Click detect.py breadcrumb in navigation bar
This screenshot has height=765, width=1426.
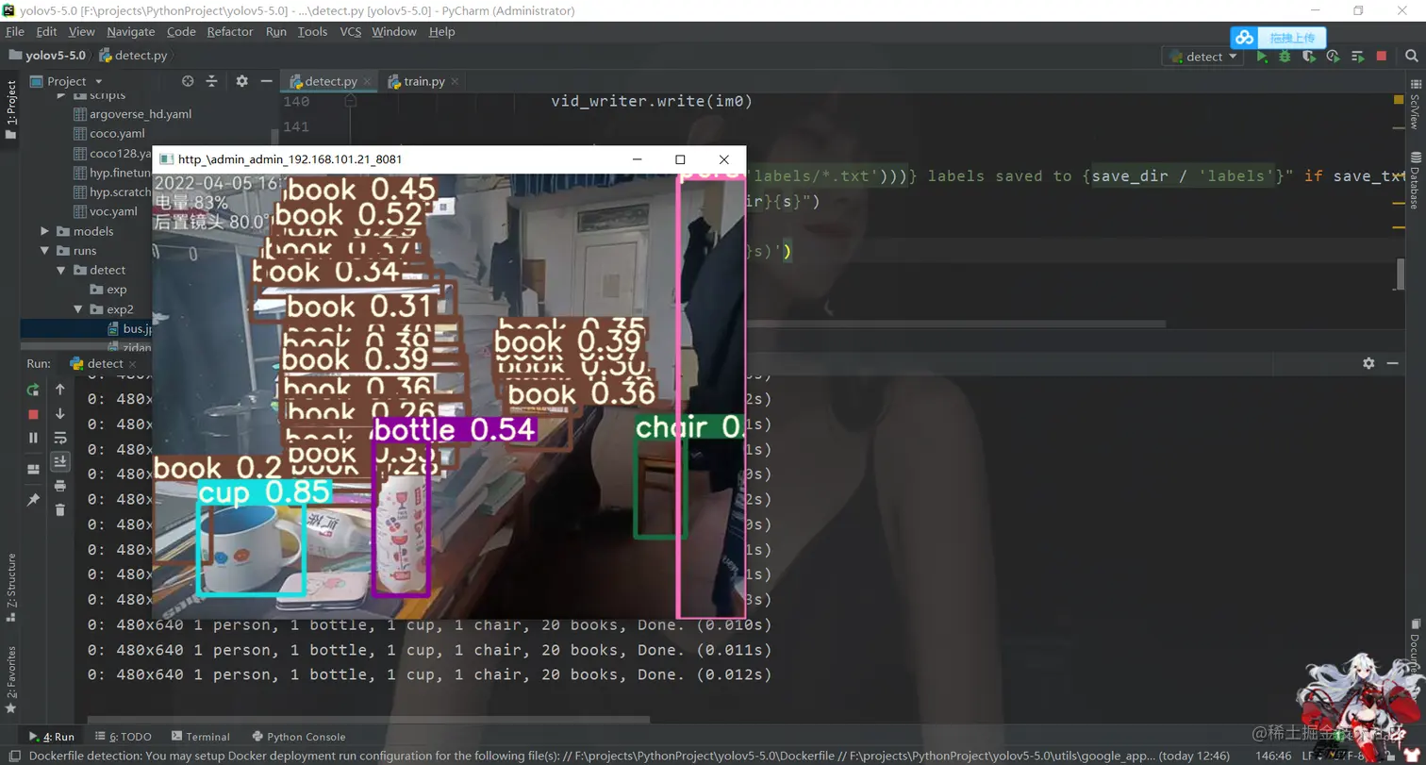pyautogui.click(x=133, y=56)
